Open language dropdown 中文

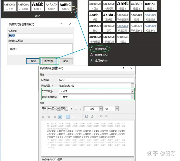117,109
